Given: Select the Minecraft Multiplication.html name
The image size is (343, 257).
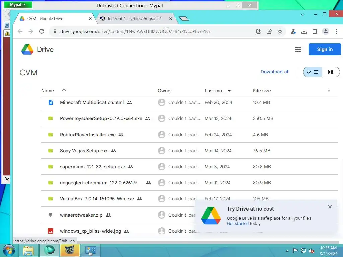Looking at the screenshot, I should click(92, 102).
